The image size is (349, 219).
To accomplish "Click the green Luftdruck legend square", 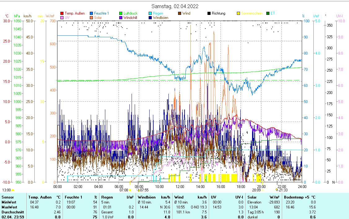I will (121, 13).
